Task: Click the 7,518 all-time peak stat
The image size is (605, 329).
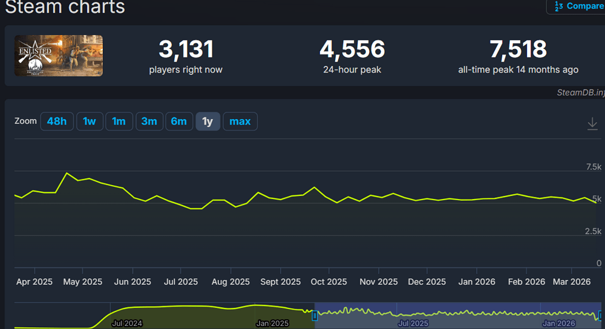Action: point(518,56)
